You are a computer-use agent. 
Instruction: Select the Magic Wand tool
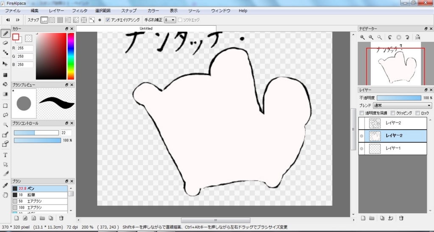coord(5,125)
